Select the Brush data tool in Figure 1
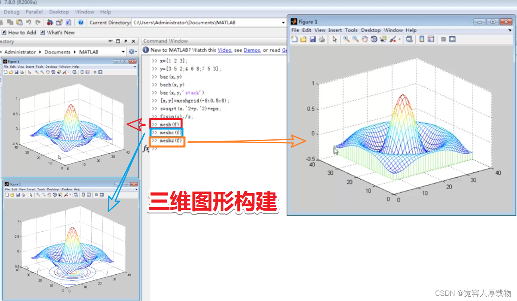This screenshot has height=301, width=517. 393,39
